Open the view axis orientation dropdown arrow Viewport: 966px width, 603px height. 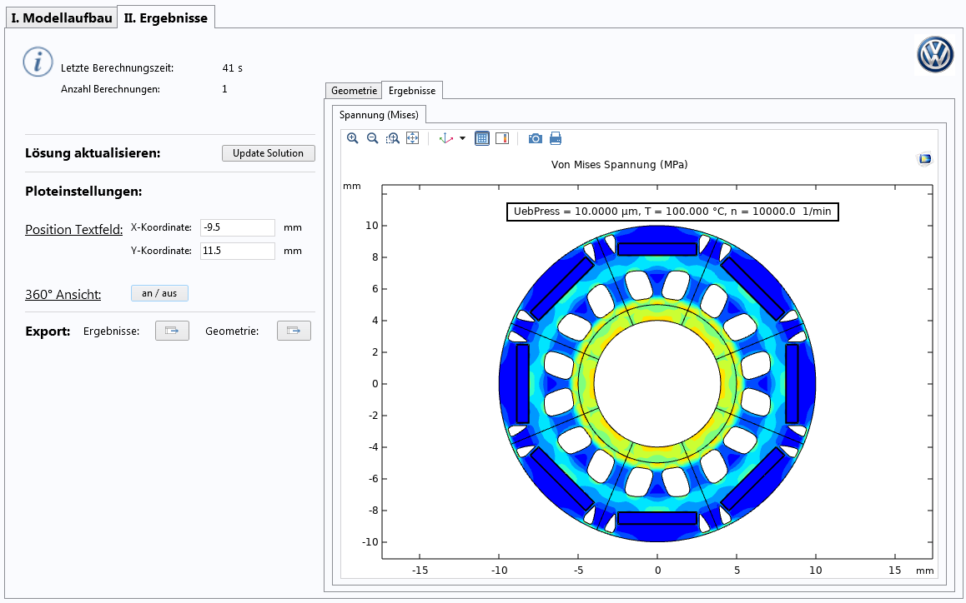pyautogui.click(x=463, y=138)
